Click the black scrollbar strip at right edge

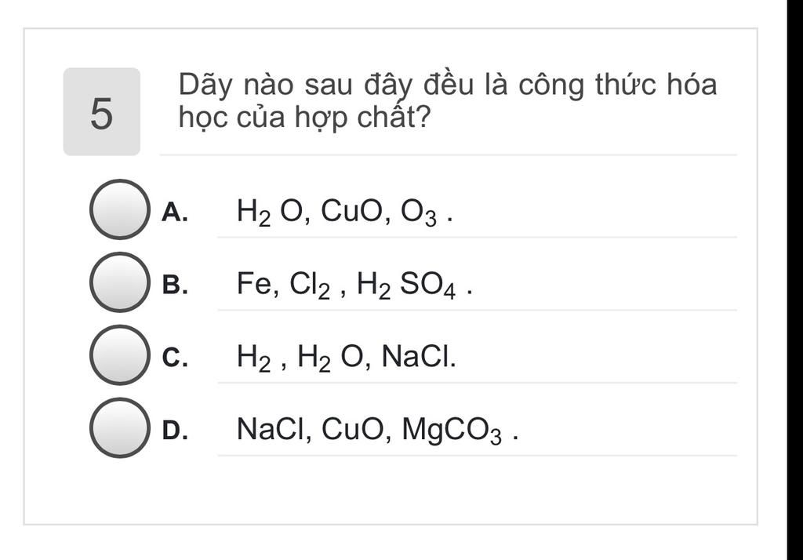pos(794,280)
